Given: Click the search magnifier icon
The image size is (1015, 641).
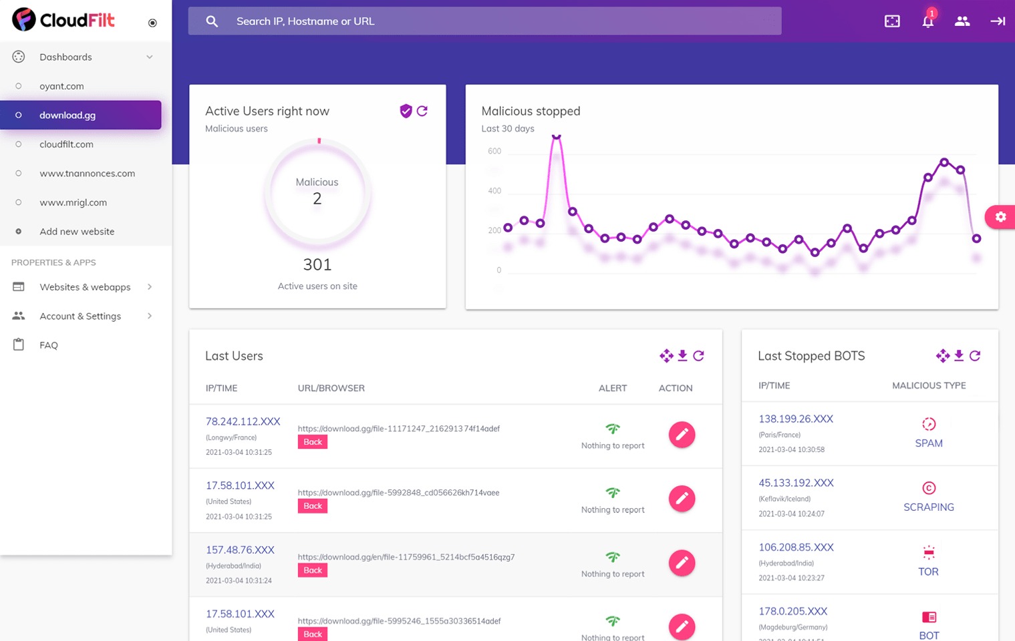Looking at the screenshot, I should [x=212, y=21].
